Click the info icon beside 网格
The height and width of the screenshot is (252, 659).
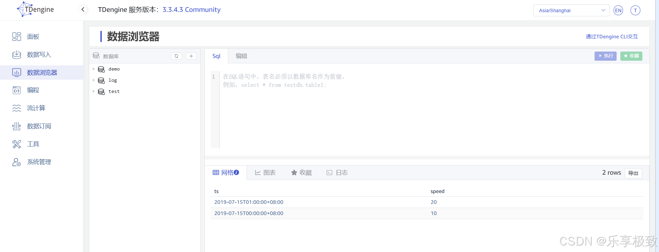(236, 172)
